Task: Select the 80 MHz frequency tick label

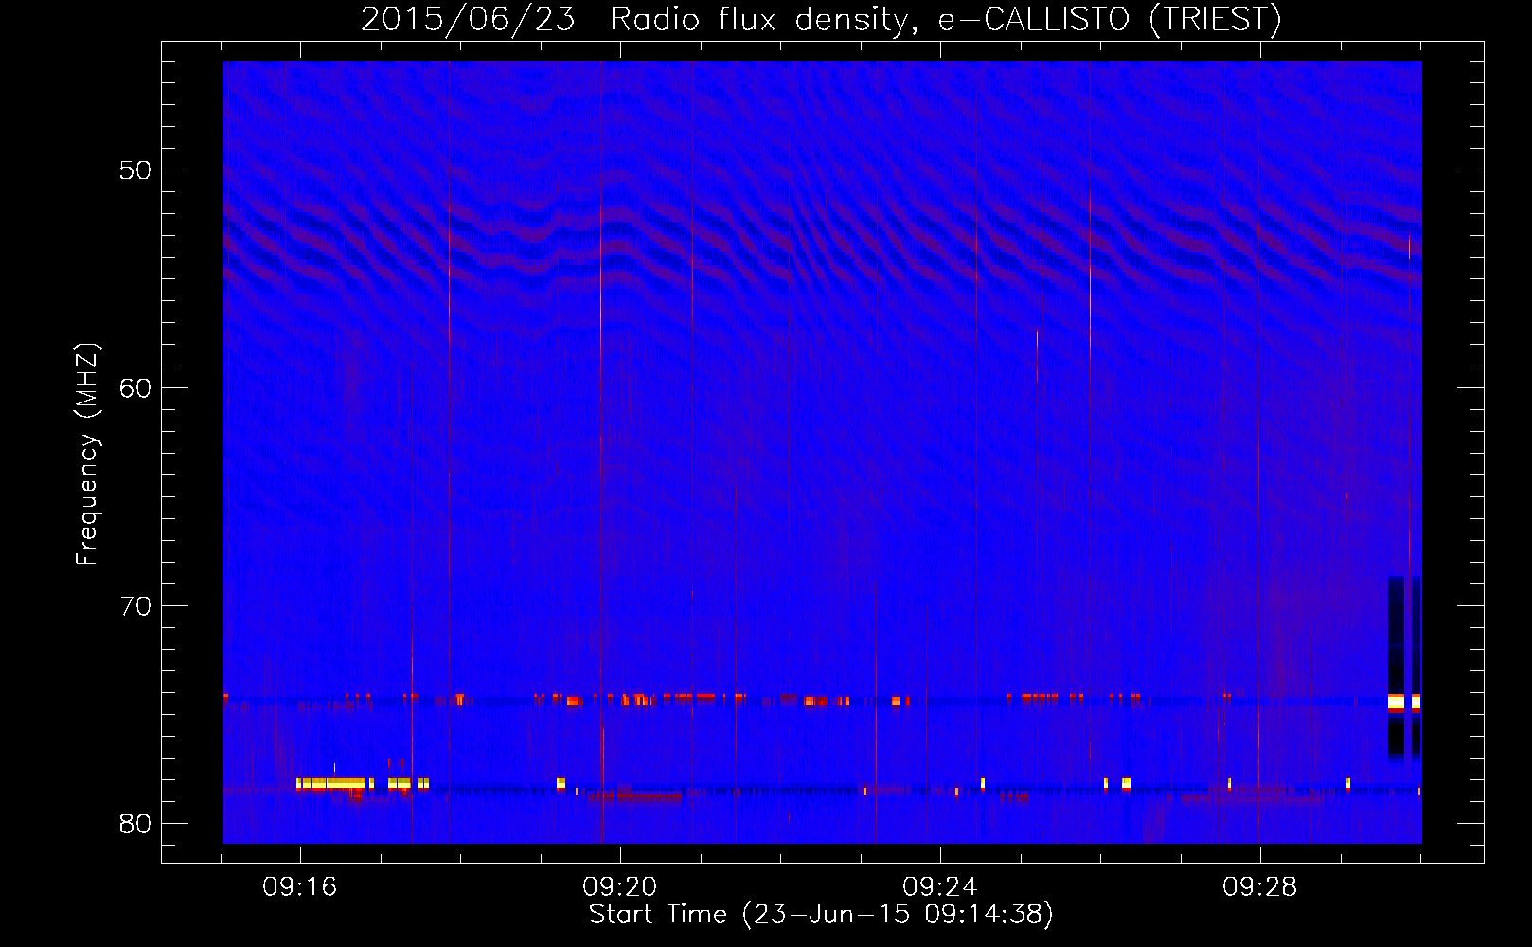Action: [135, 824]
